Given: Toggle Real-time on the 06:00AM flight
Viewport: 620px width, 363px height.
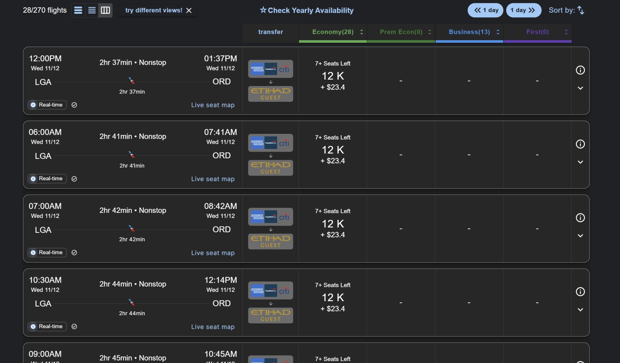Looking at the screenshot, I should 47,179.
